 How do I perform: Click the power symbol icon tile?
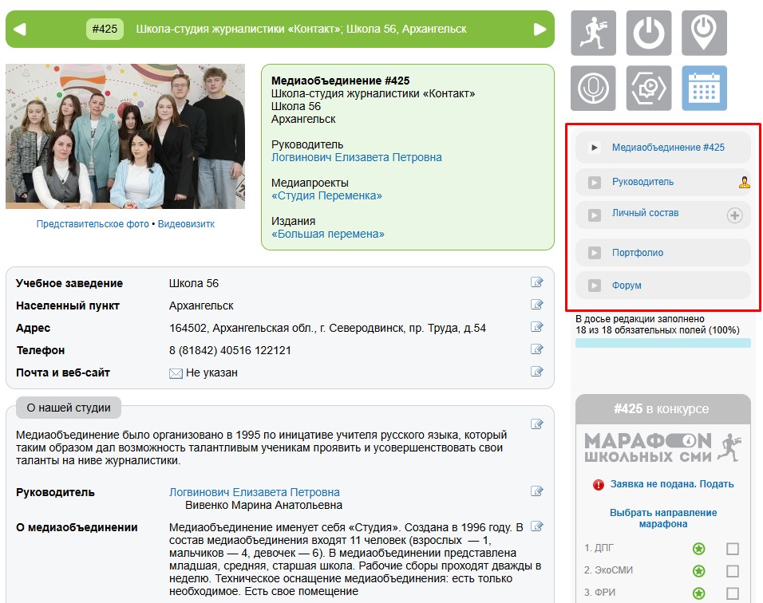click(x=649, y=33)
